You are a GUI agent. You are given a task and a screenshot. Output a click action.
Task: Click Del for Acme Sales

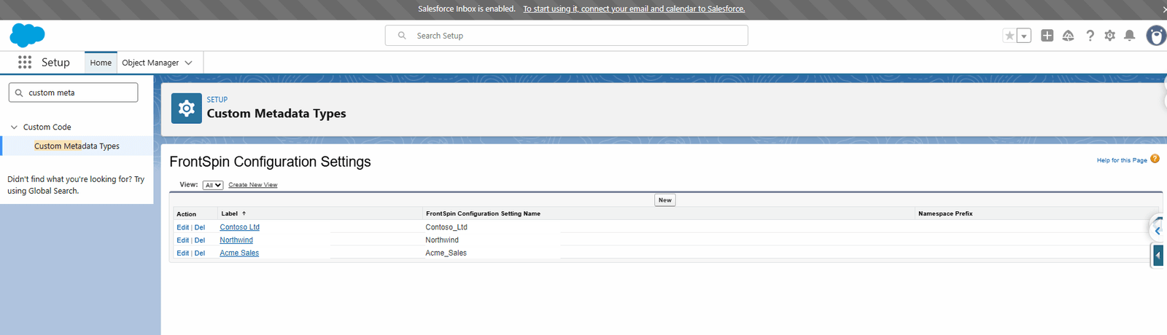[x=200, y=253]
